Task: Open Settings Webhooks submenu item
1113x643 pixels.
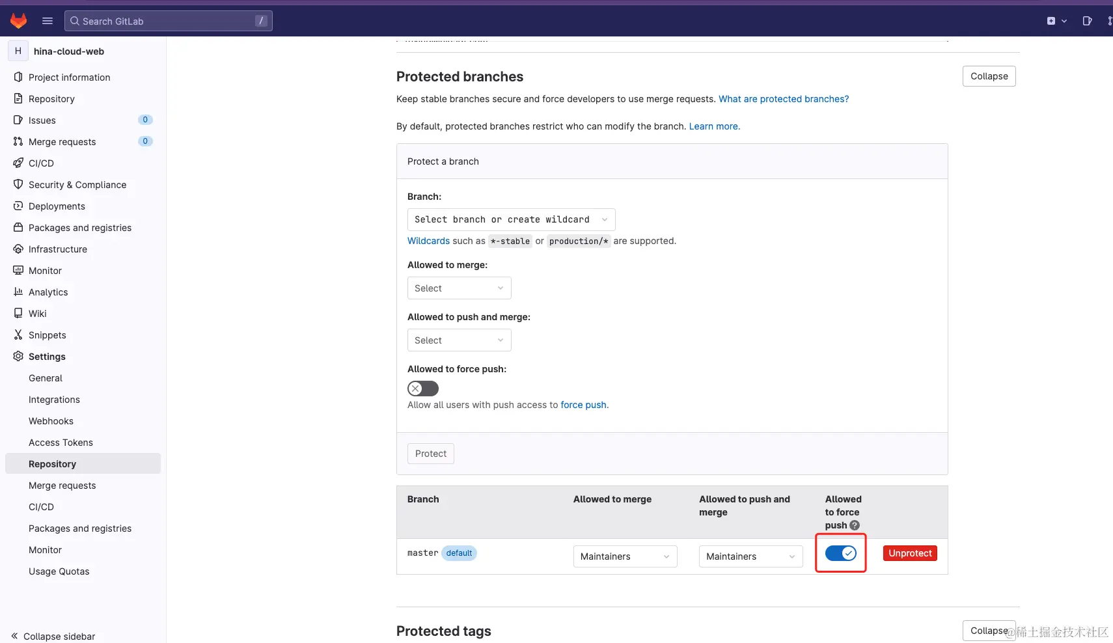Action: (x=51, y=421)
